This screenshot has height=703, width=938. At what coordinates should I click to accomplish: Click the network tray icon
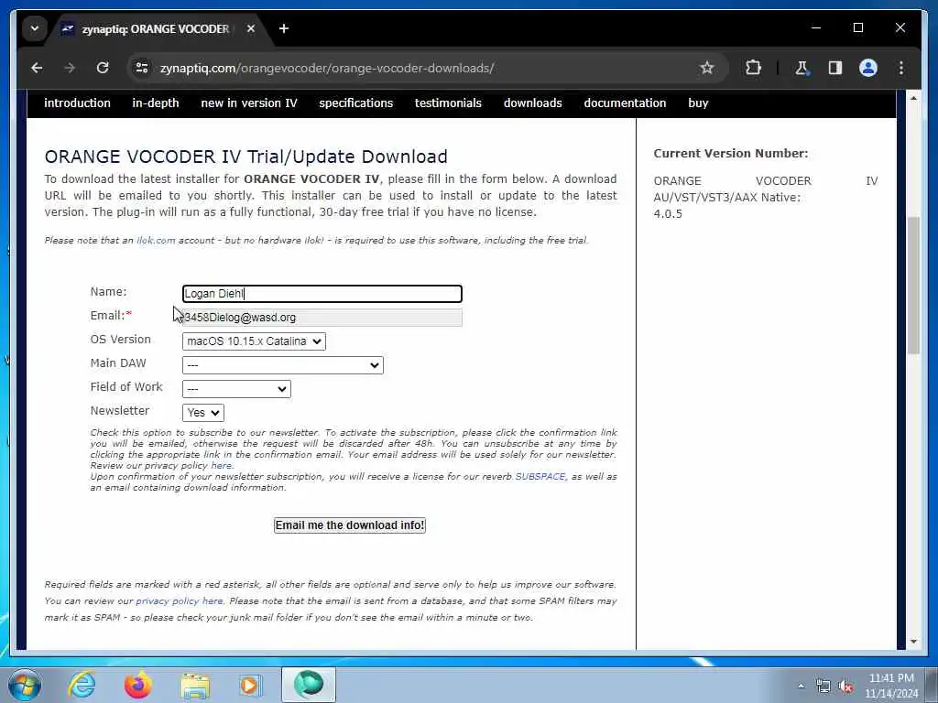point(823,687)
